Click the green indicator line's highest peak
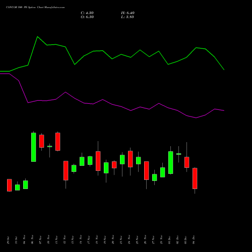 point(37,37)
